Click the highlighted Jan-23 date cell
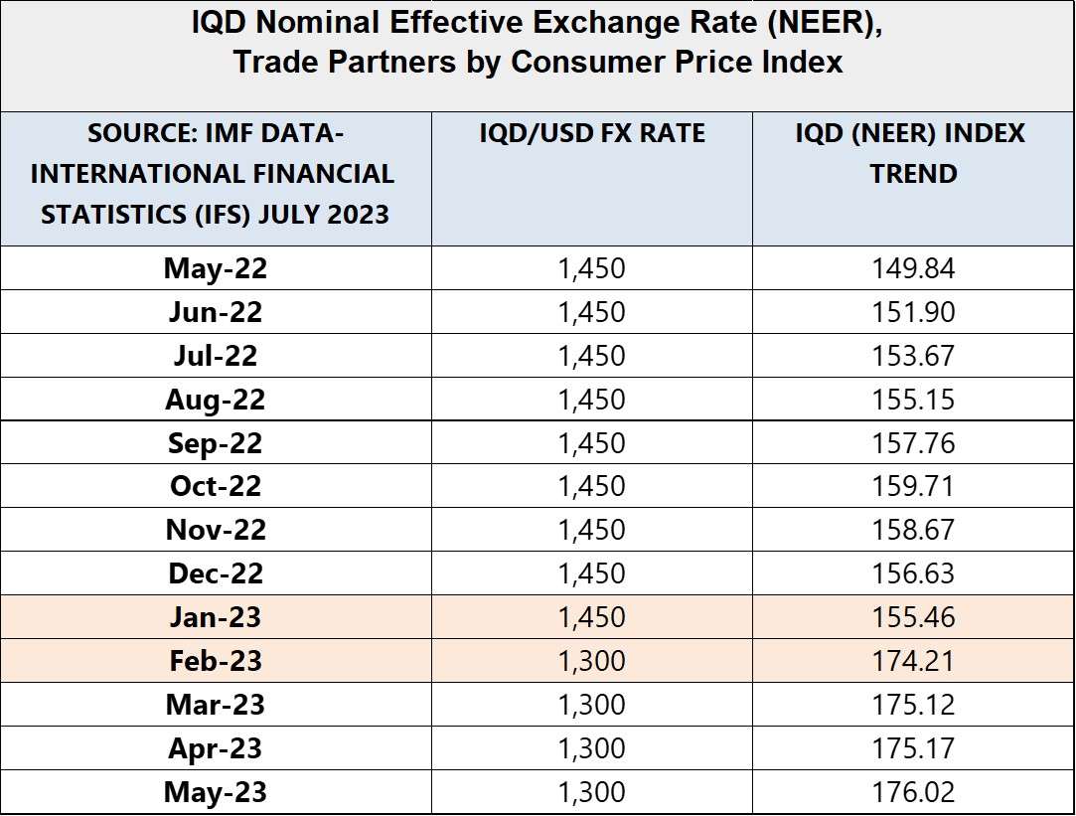 pyautogui.click(x=216, y=617)
